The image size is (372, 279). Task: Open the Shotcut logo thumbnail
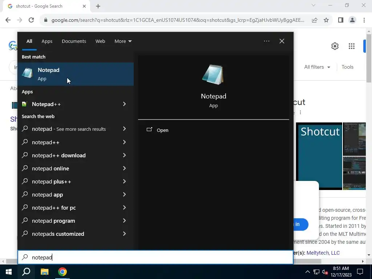[319, 156]
